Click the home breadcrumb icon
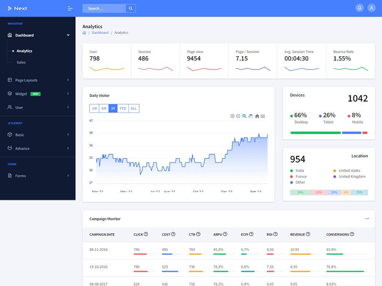The height and width of the screenshot is (286, 382). (85, 33)
